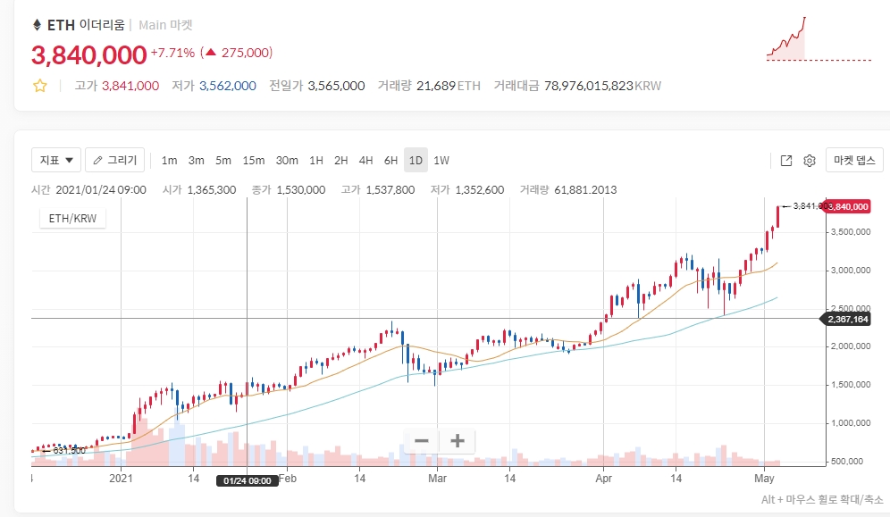The image size is (890, 517).
Task: Set chart interval to 4H
Action: pos(366,161)
